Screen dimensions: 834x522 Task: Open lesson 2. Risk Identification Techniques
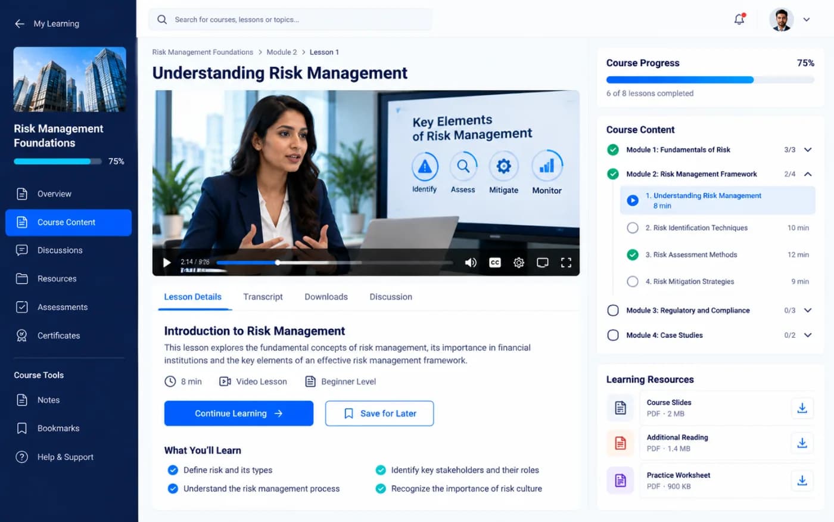click(718, 228)
